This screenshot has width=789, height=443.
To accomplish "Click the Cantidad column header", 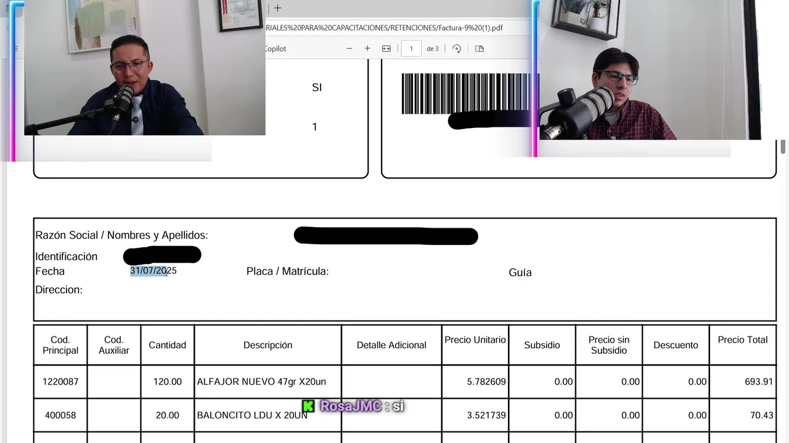I will [x=167, y=345].
